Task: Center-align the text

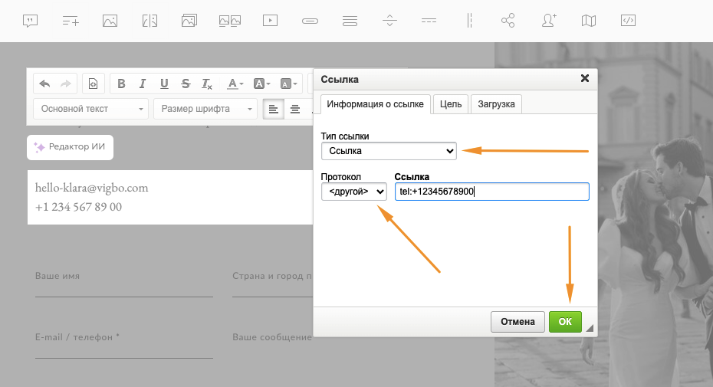Action: coord(295,110)
